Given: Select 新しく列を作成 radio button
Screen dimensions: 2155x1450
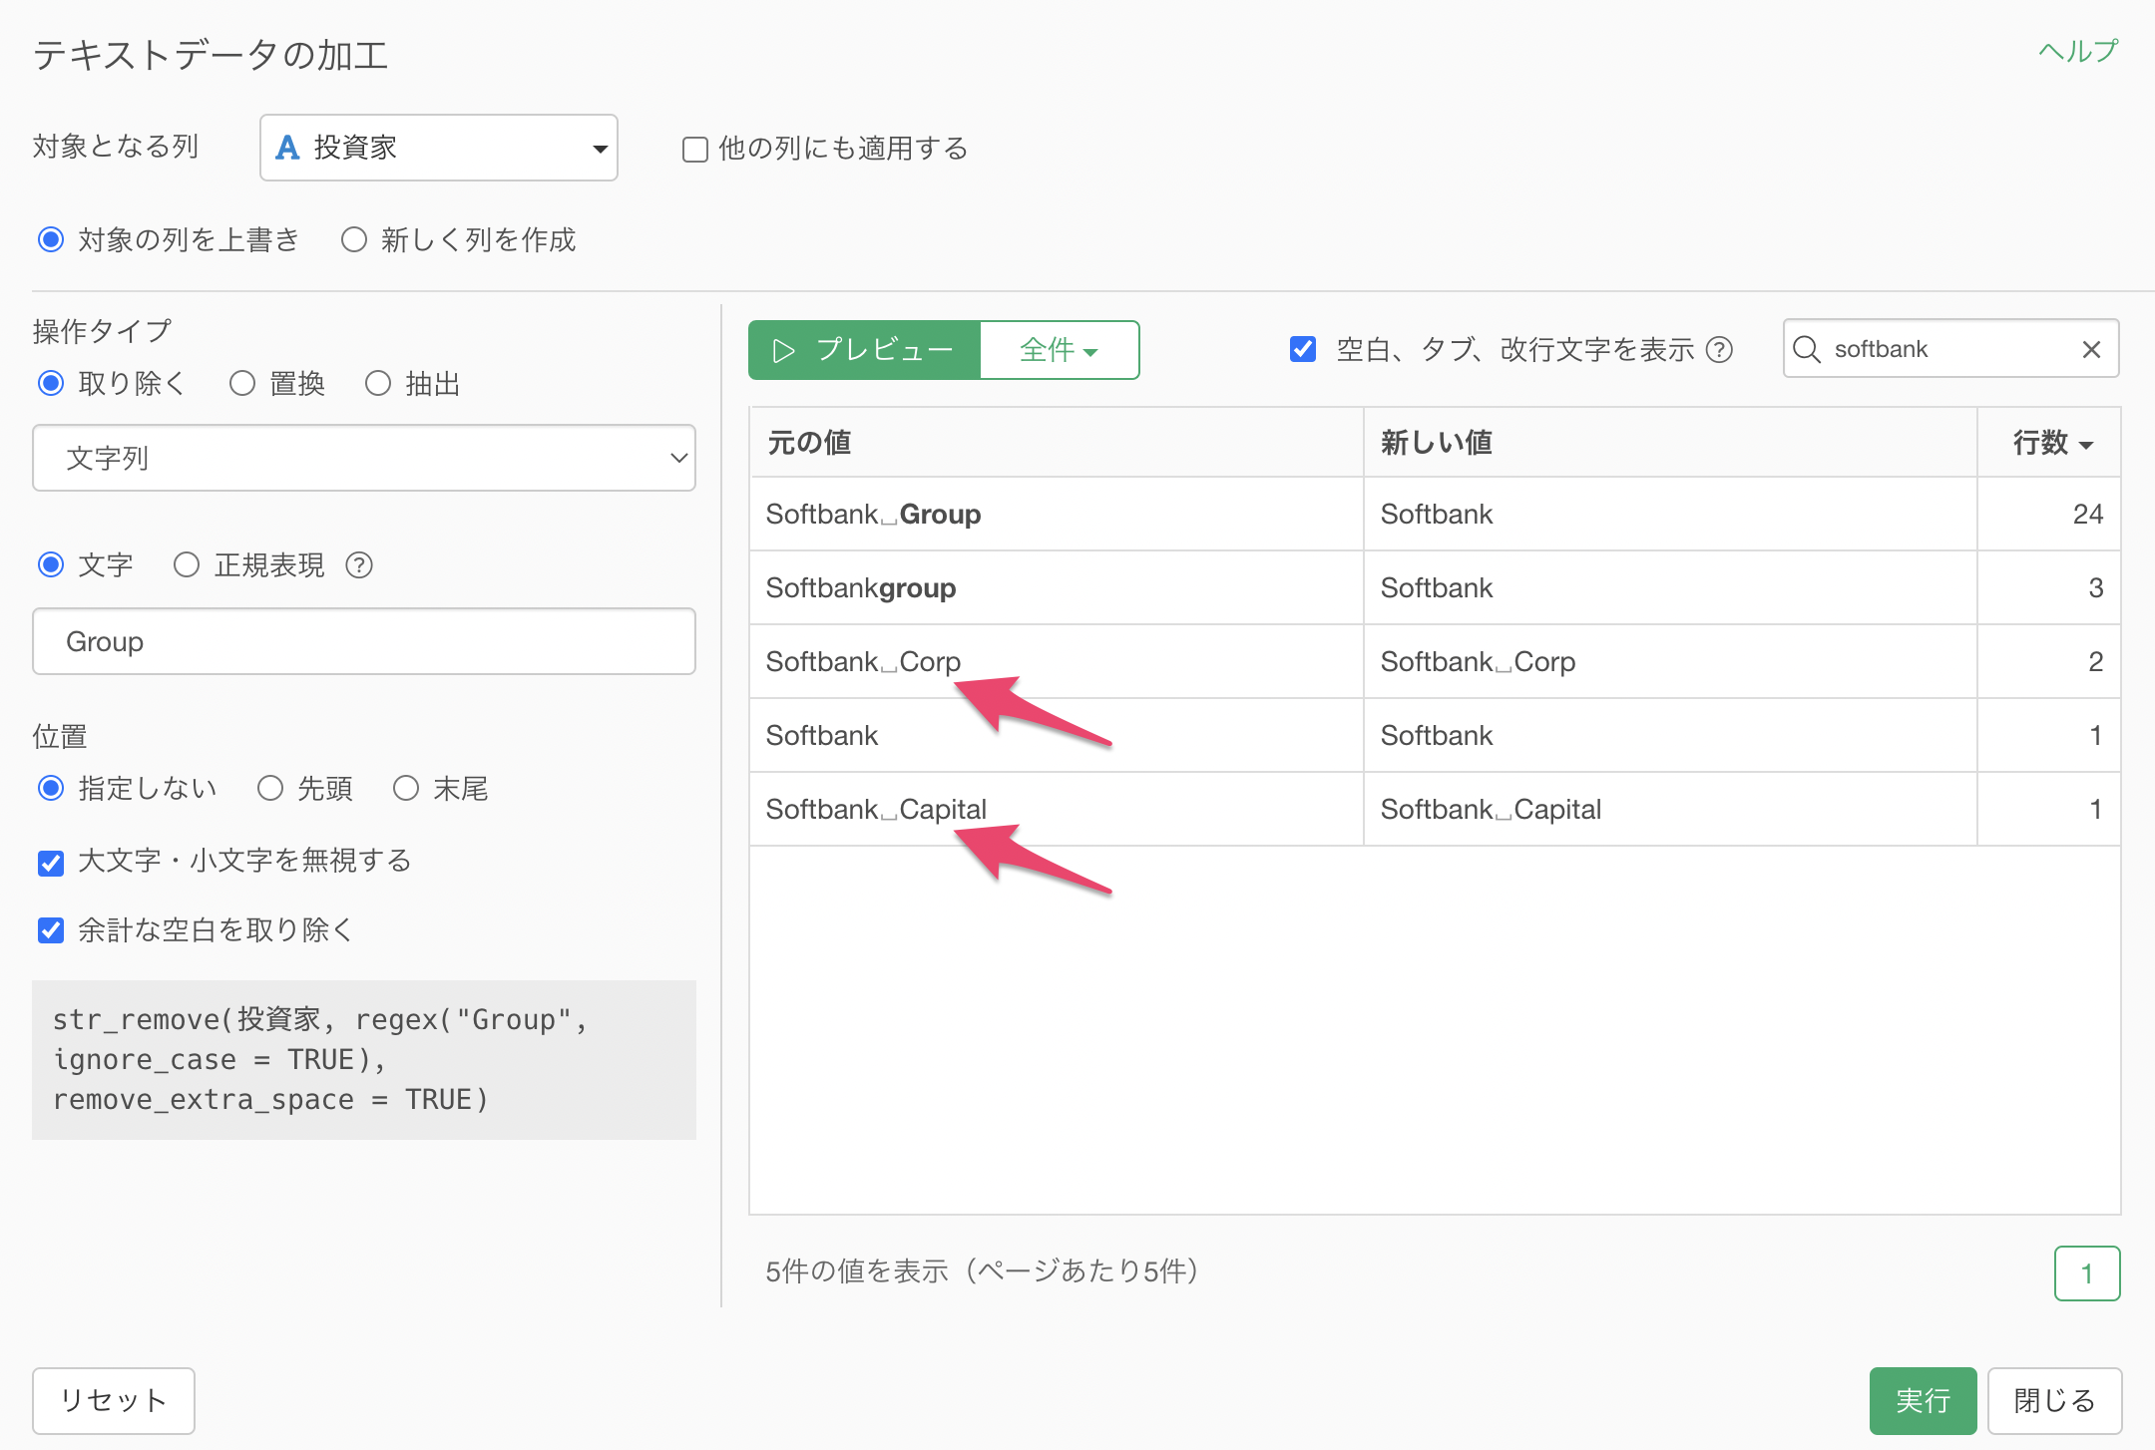Looking at the screenshot, I should (354, 240).
